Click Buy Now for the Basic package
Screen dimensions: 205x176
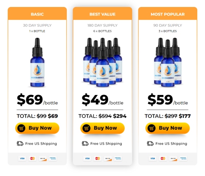37,128
